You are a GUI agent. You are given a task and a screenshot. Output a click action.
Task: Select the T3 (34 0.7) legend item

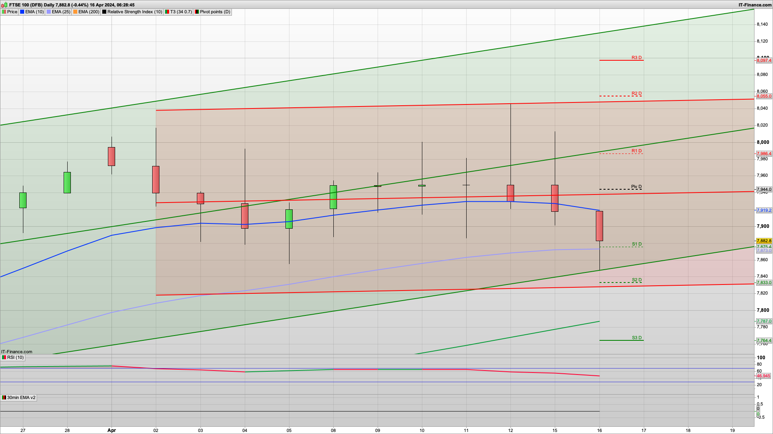(x=178, y=12)
